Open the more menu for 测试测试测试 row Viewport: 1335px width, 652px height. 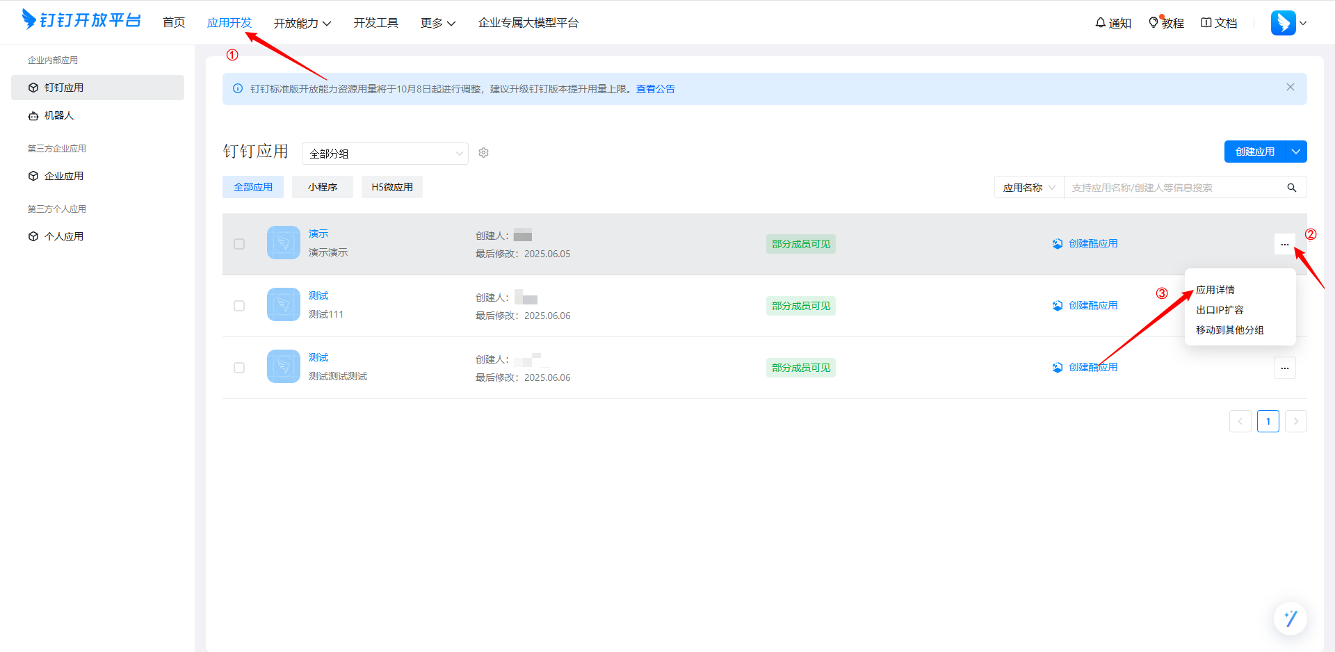[x=1285, y=368]
